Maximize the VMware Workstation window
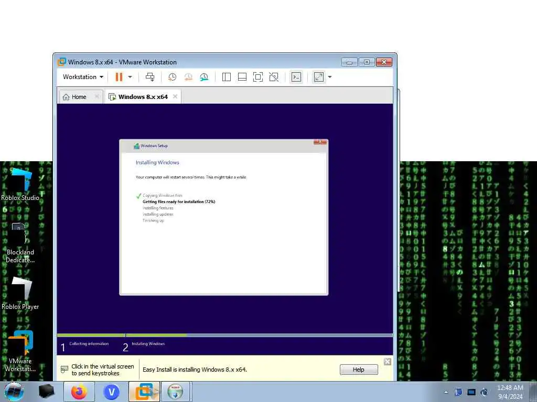This screenshot has width=537, height=402. pos(367,62)
